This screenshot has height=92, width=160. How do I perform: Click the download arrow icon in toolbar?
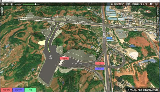[7, 4]
